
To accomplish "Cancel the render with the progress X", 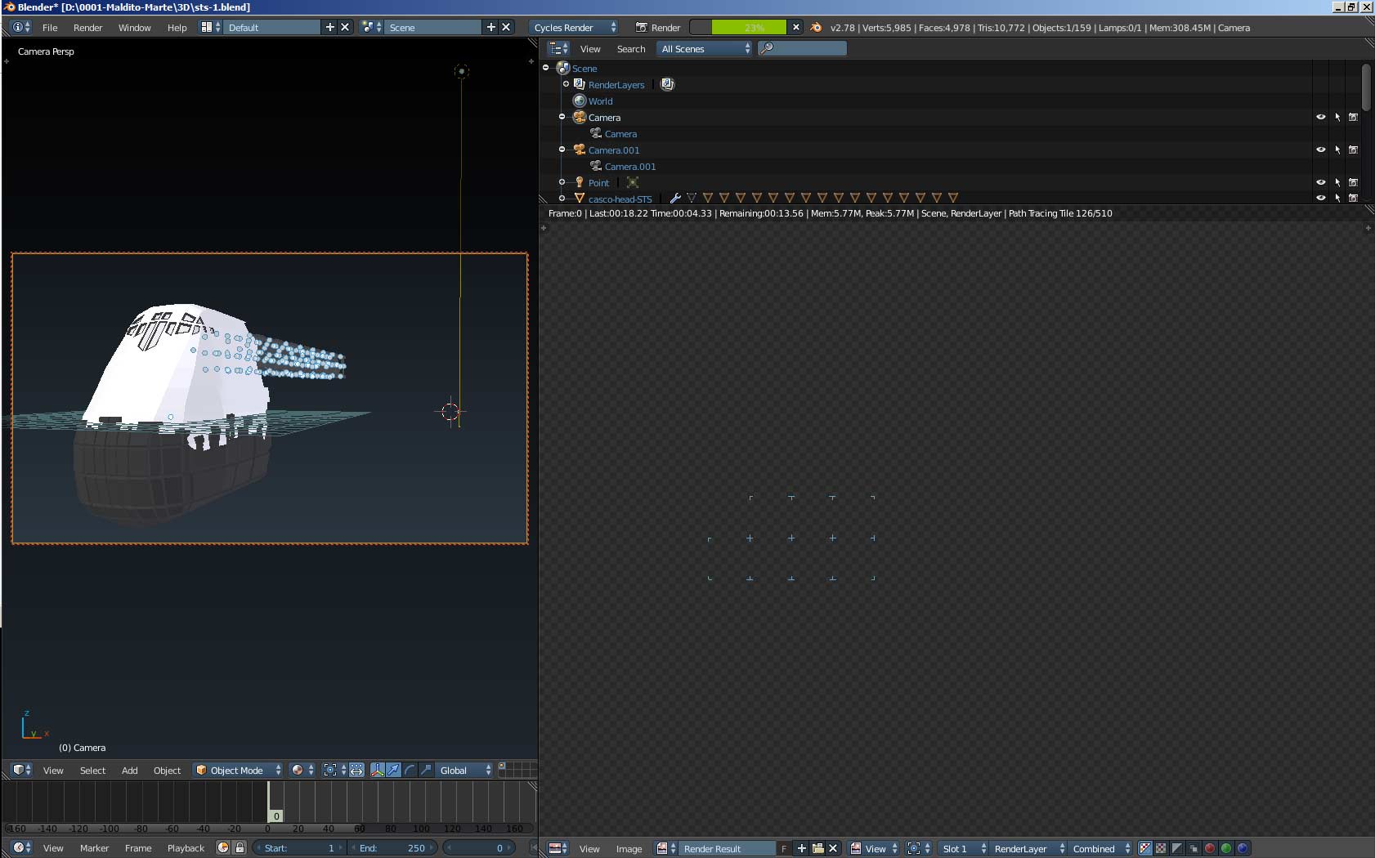I will tap(796, 27).
